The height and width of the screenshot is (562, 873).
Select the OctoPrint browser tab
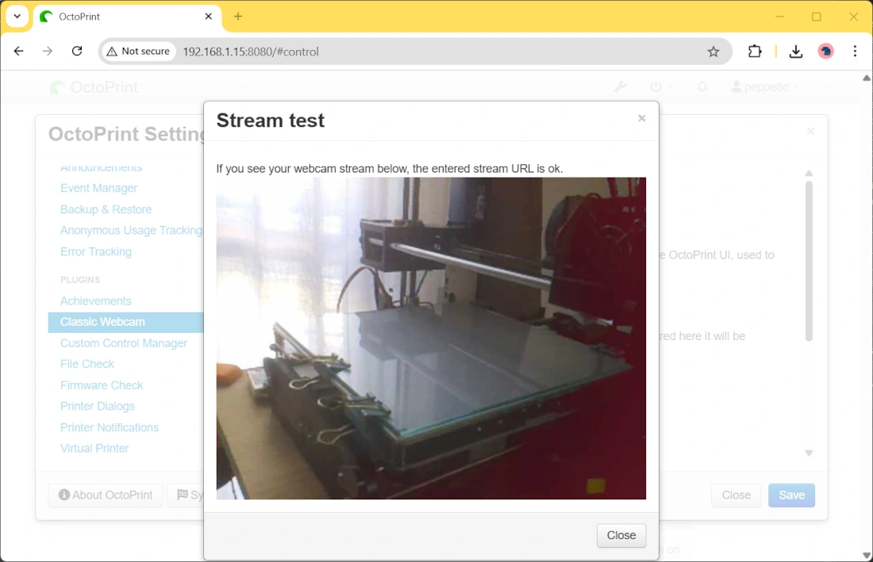pyautogui.click(x=127, y=17)
